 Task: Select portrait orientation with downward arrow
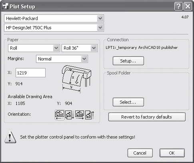tap(70, 115)
